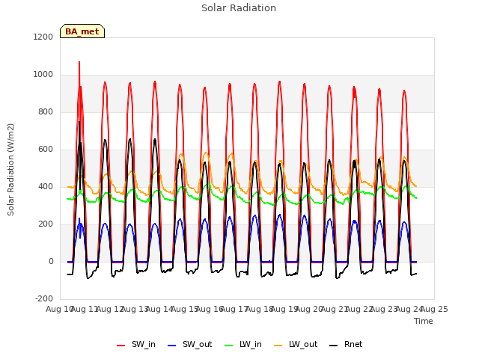Click the black Rnet legend swatch

334,346
